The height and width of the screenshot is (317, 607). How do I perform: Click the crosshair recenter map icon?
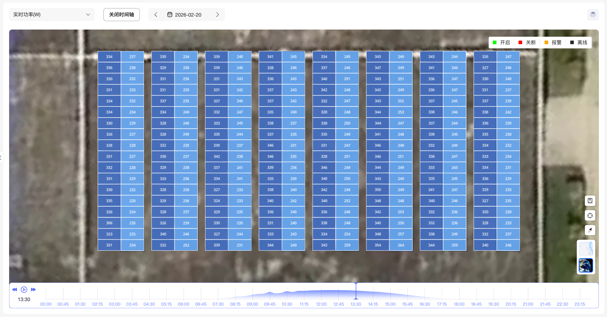coord(590,216)
